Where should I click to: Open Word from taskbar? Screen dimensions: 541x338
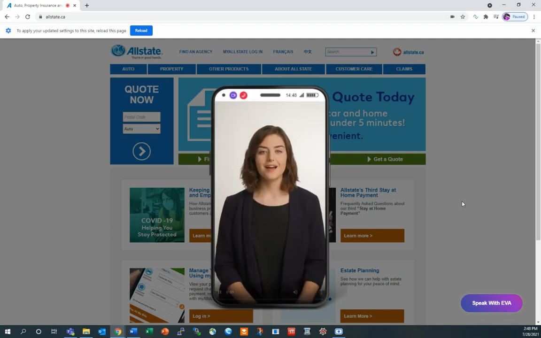[133, 331]
